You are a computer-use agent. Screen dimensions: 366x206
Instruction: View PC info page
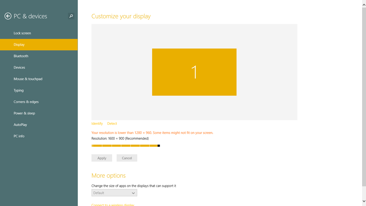[x=19, y=136]
